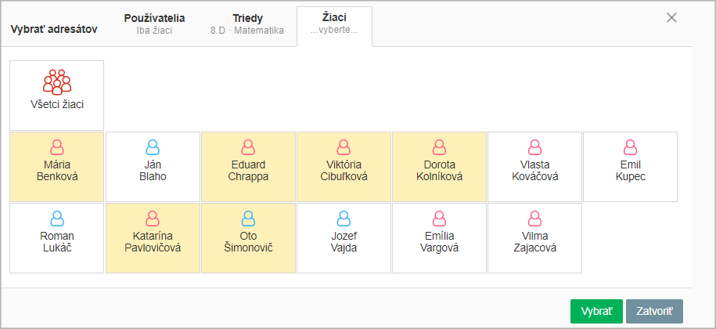Image resolution: width=716 pixels, height=329 pixels.
Task: Unselect the Oto Šimonovič student tile
Action: point(248,238)
